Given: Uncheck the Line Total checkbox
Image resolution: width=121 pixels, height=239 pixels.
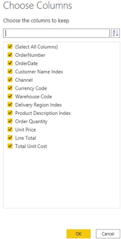Looking at the screenshot, I should [10, 138].
